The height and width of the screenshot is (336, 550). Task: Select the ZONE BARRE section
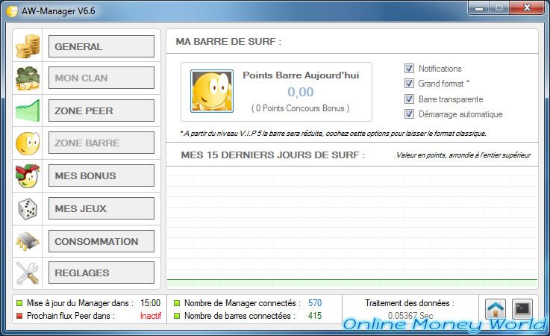tap(101, 143)
